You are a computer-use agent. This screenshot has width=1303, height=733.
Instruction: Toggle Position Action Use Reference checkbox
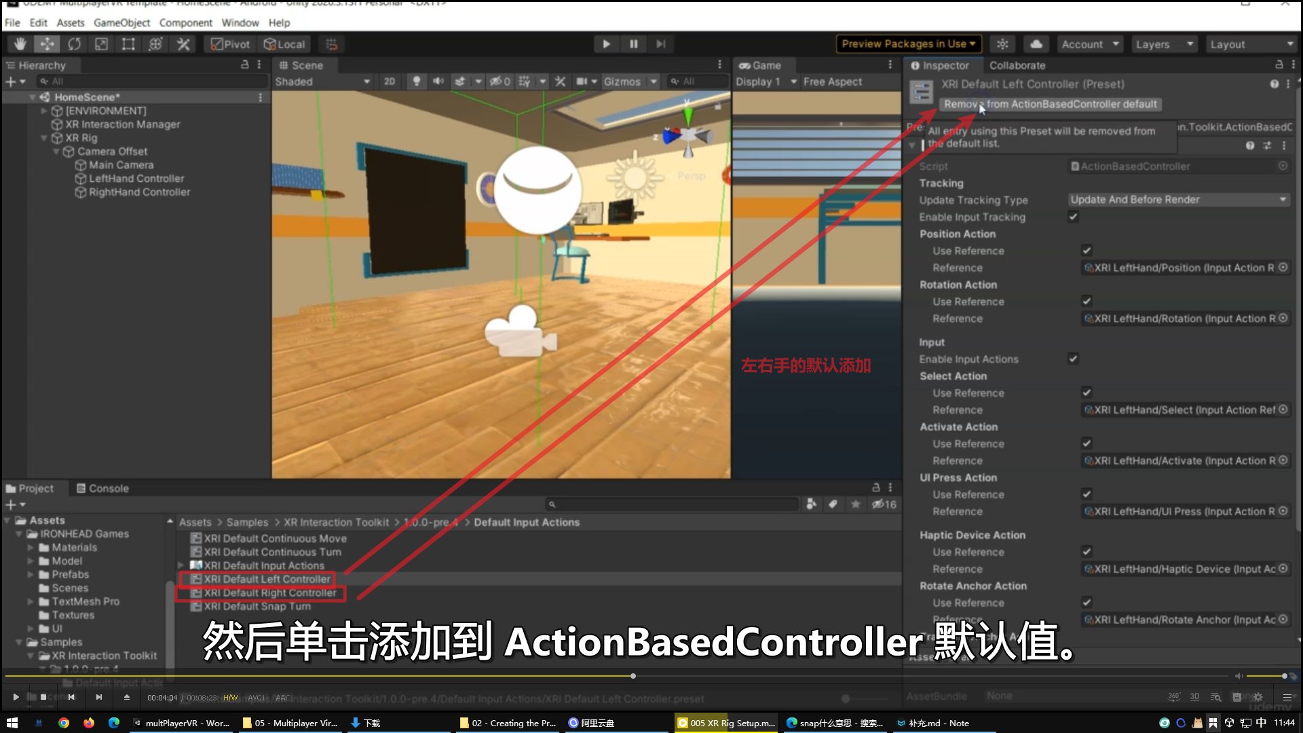coord(1087,250)
